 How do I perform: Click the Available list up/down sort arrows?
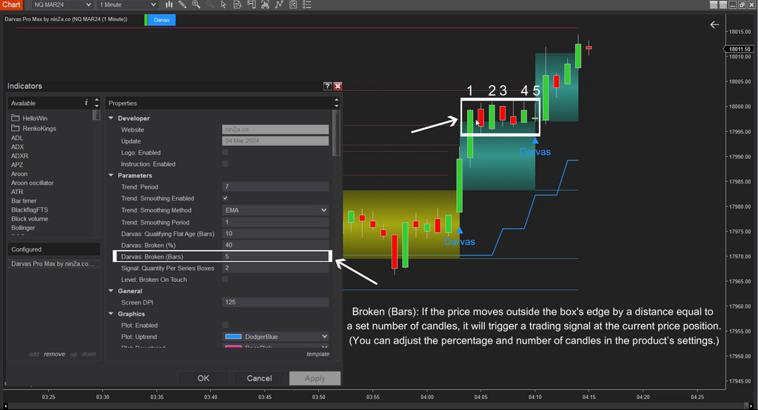[97, 102]
